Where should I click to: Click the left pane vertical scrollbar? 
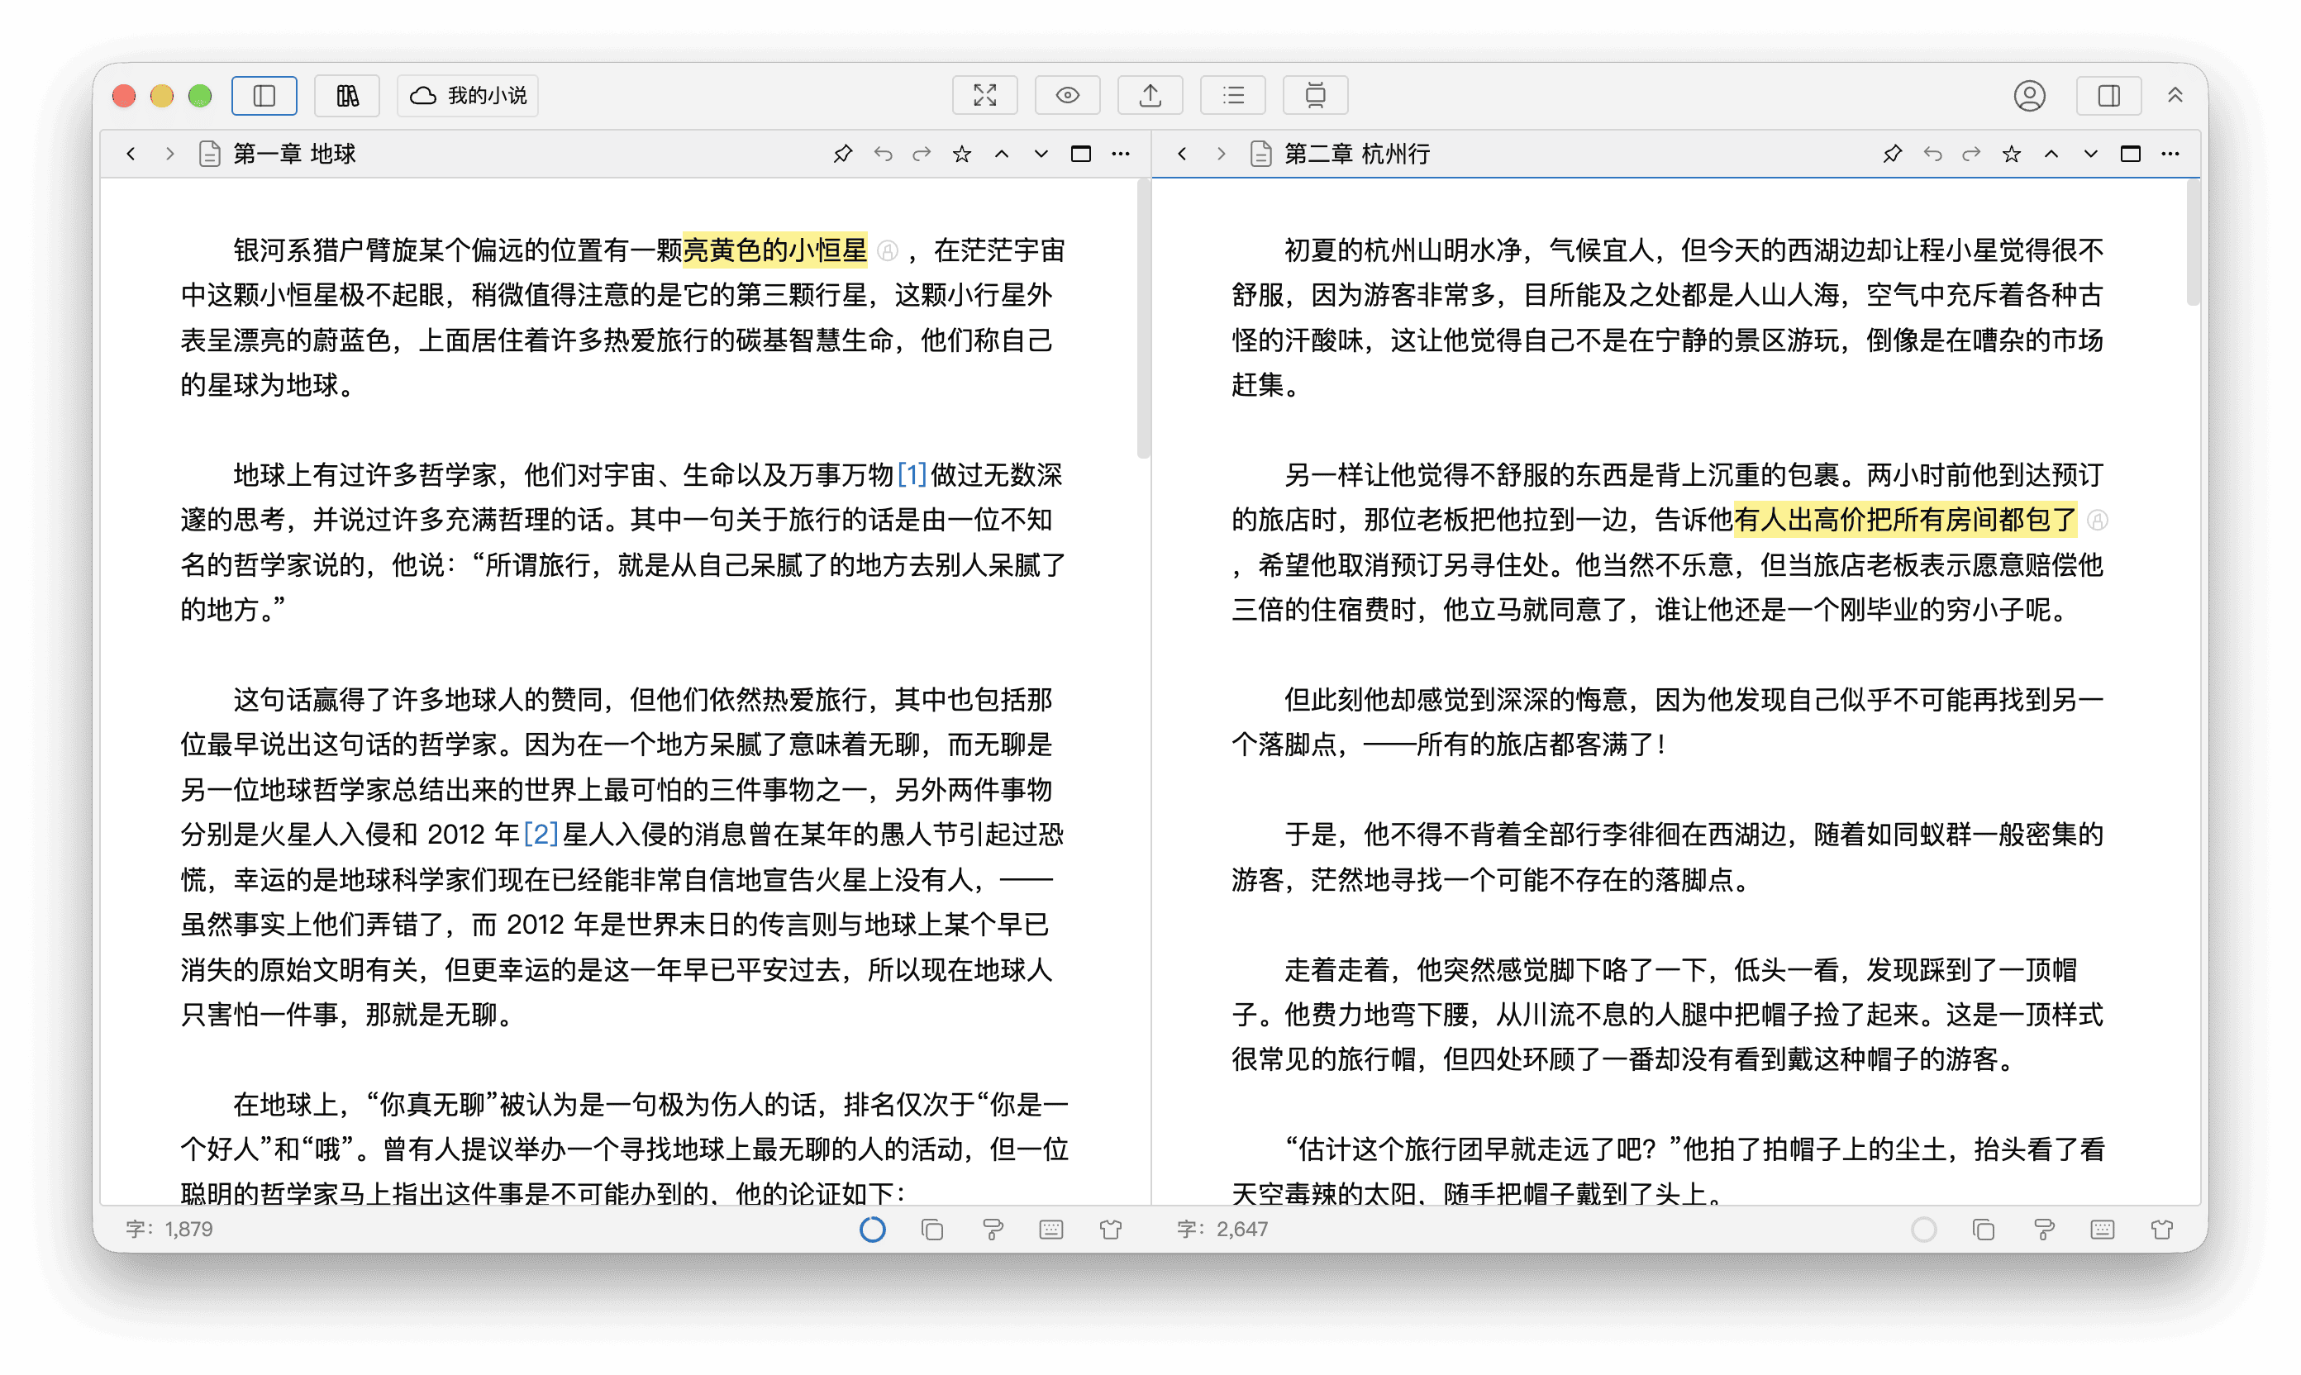coord(1142,320)
